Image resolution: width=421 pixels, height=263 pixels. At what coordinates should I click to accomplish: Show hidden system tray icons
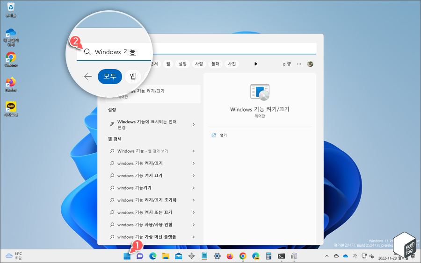(327, 256)
